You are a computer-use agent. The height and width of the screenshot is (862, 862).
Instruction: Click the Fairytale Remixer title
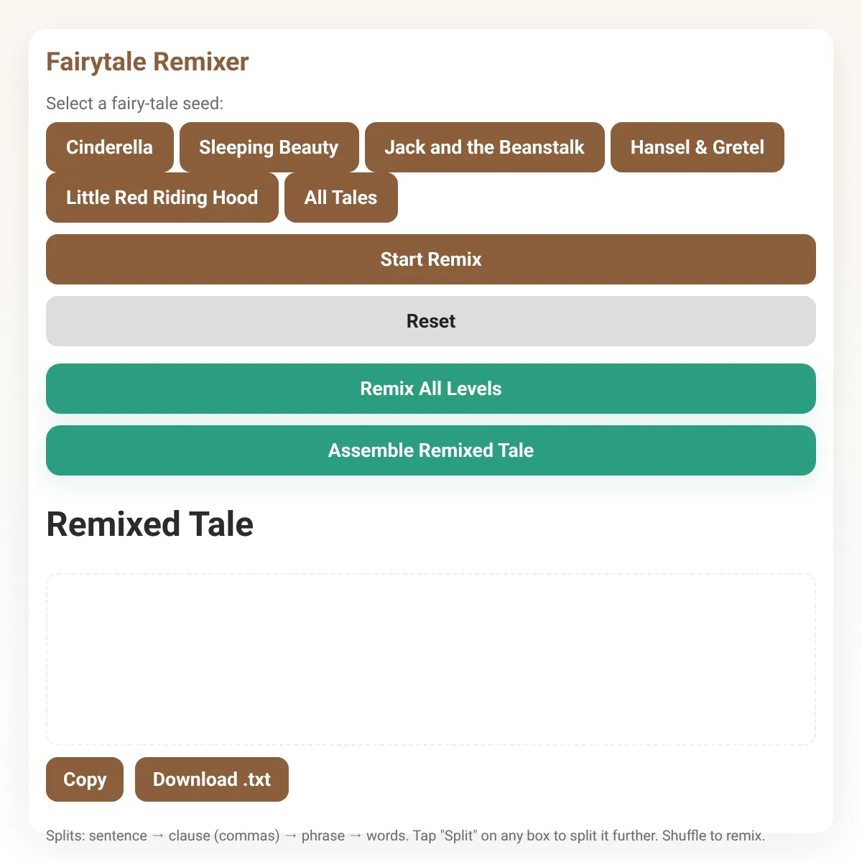(147, 62)
